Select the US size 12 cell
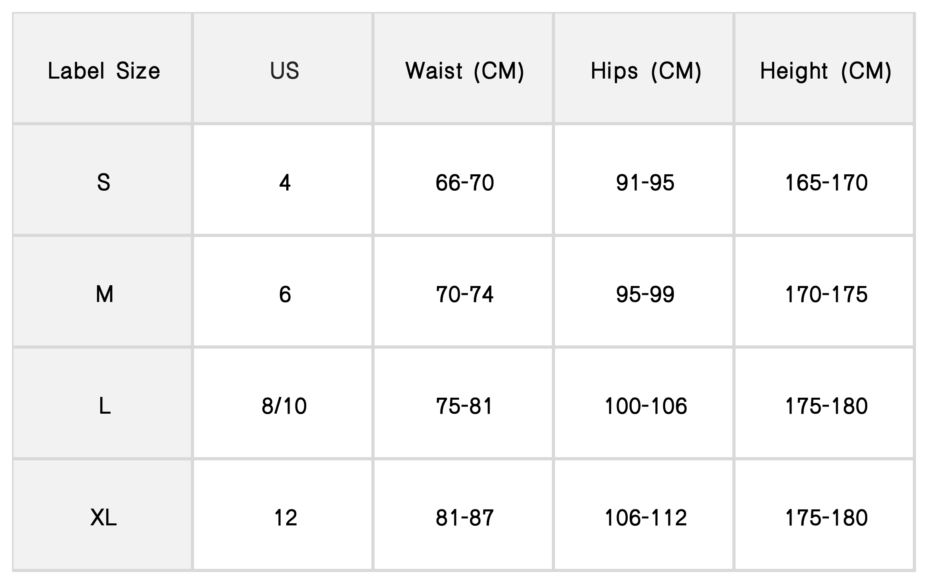The width and height of the screenshot is (928, 584). [284, 518]
